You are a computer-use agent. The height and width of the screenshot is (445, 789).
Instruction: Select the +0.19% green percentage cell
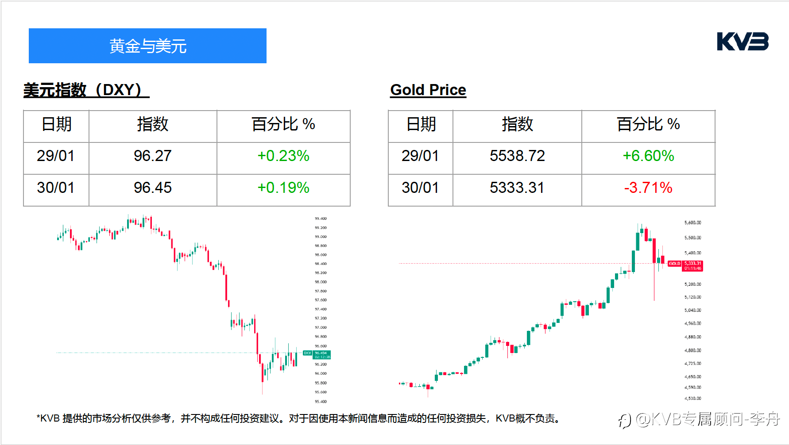click(283, 188)
